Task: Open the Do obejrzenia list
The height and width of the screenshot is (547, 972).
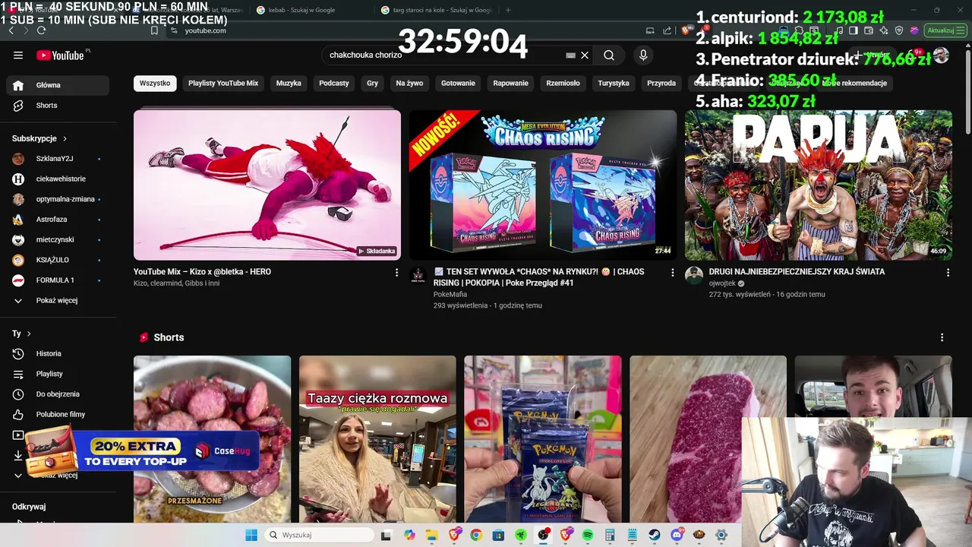Action: click(58, 394)
